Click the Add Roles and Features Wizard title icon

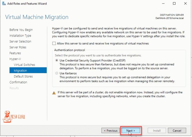[4, 3]
